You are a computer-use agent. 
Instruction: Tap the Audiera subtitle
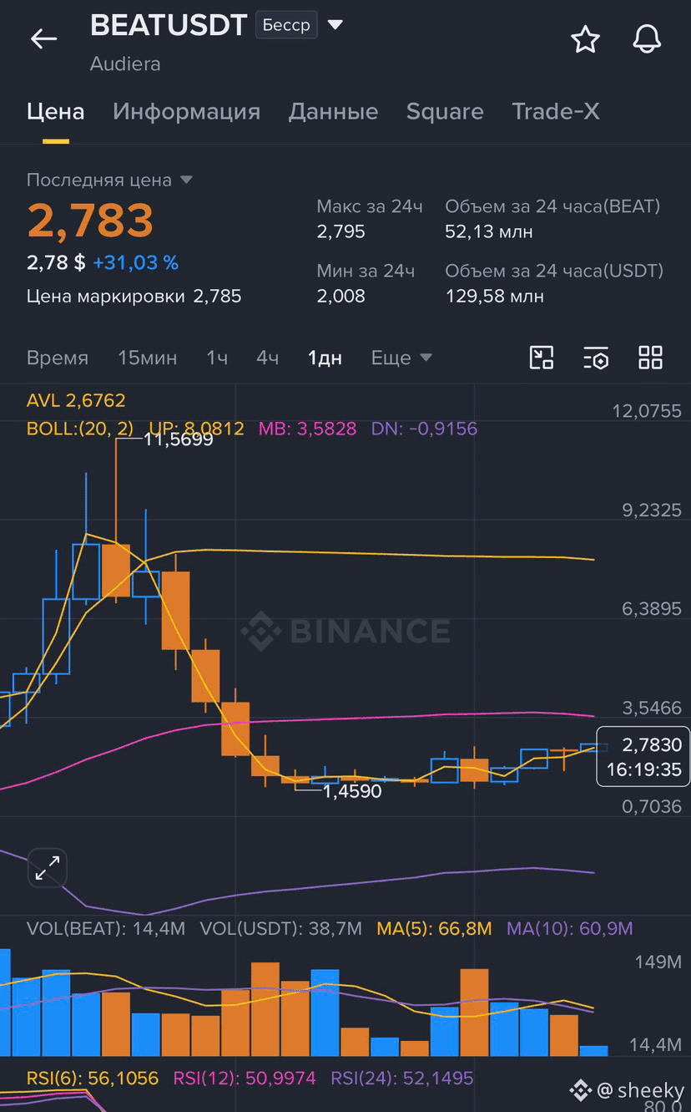pos(125,63)
